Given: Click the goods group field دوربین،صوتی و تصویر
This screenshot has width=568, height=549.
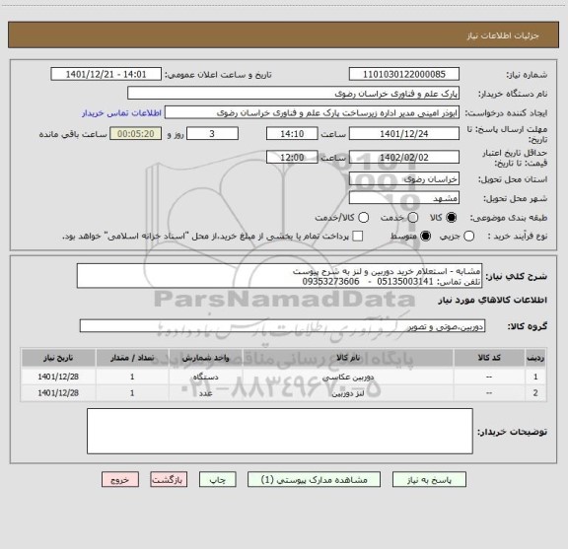Looking at the screenshot, I should (282, 326).
